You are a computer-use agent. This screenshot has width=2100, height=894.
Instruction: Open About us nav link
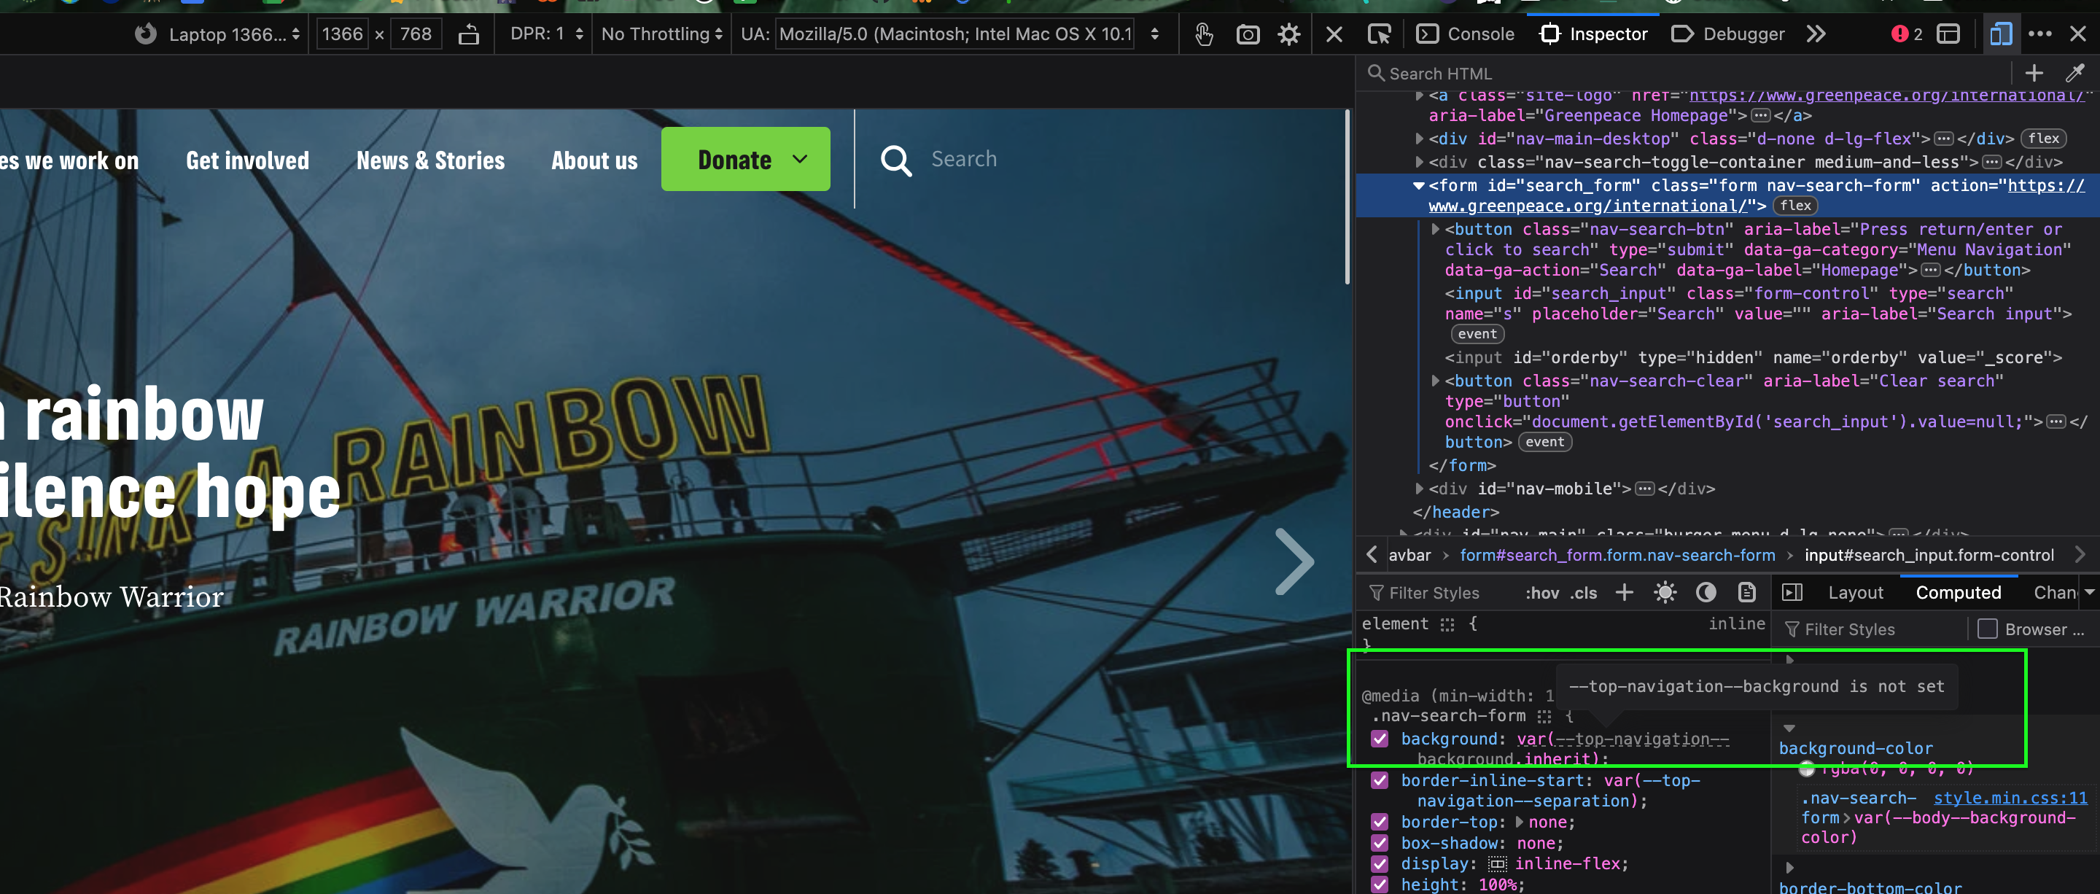[594, 160]
